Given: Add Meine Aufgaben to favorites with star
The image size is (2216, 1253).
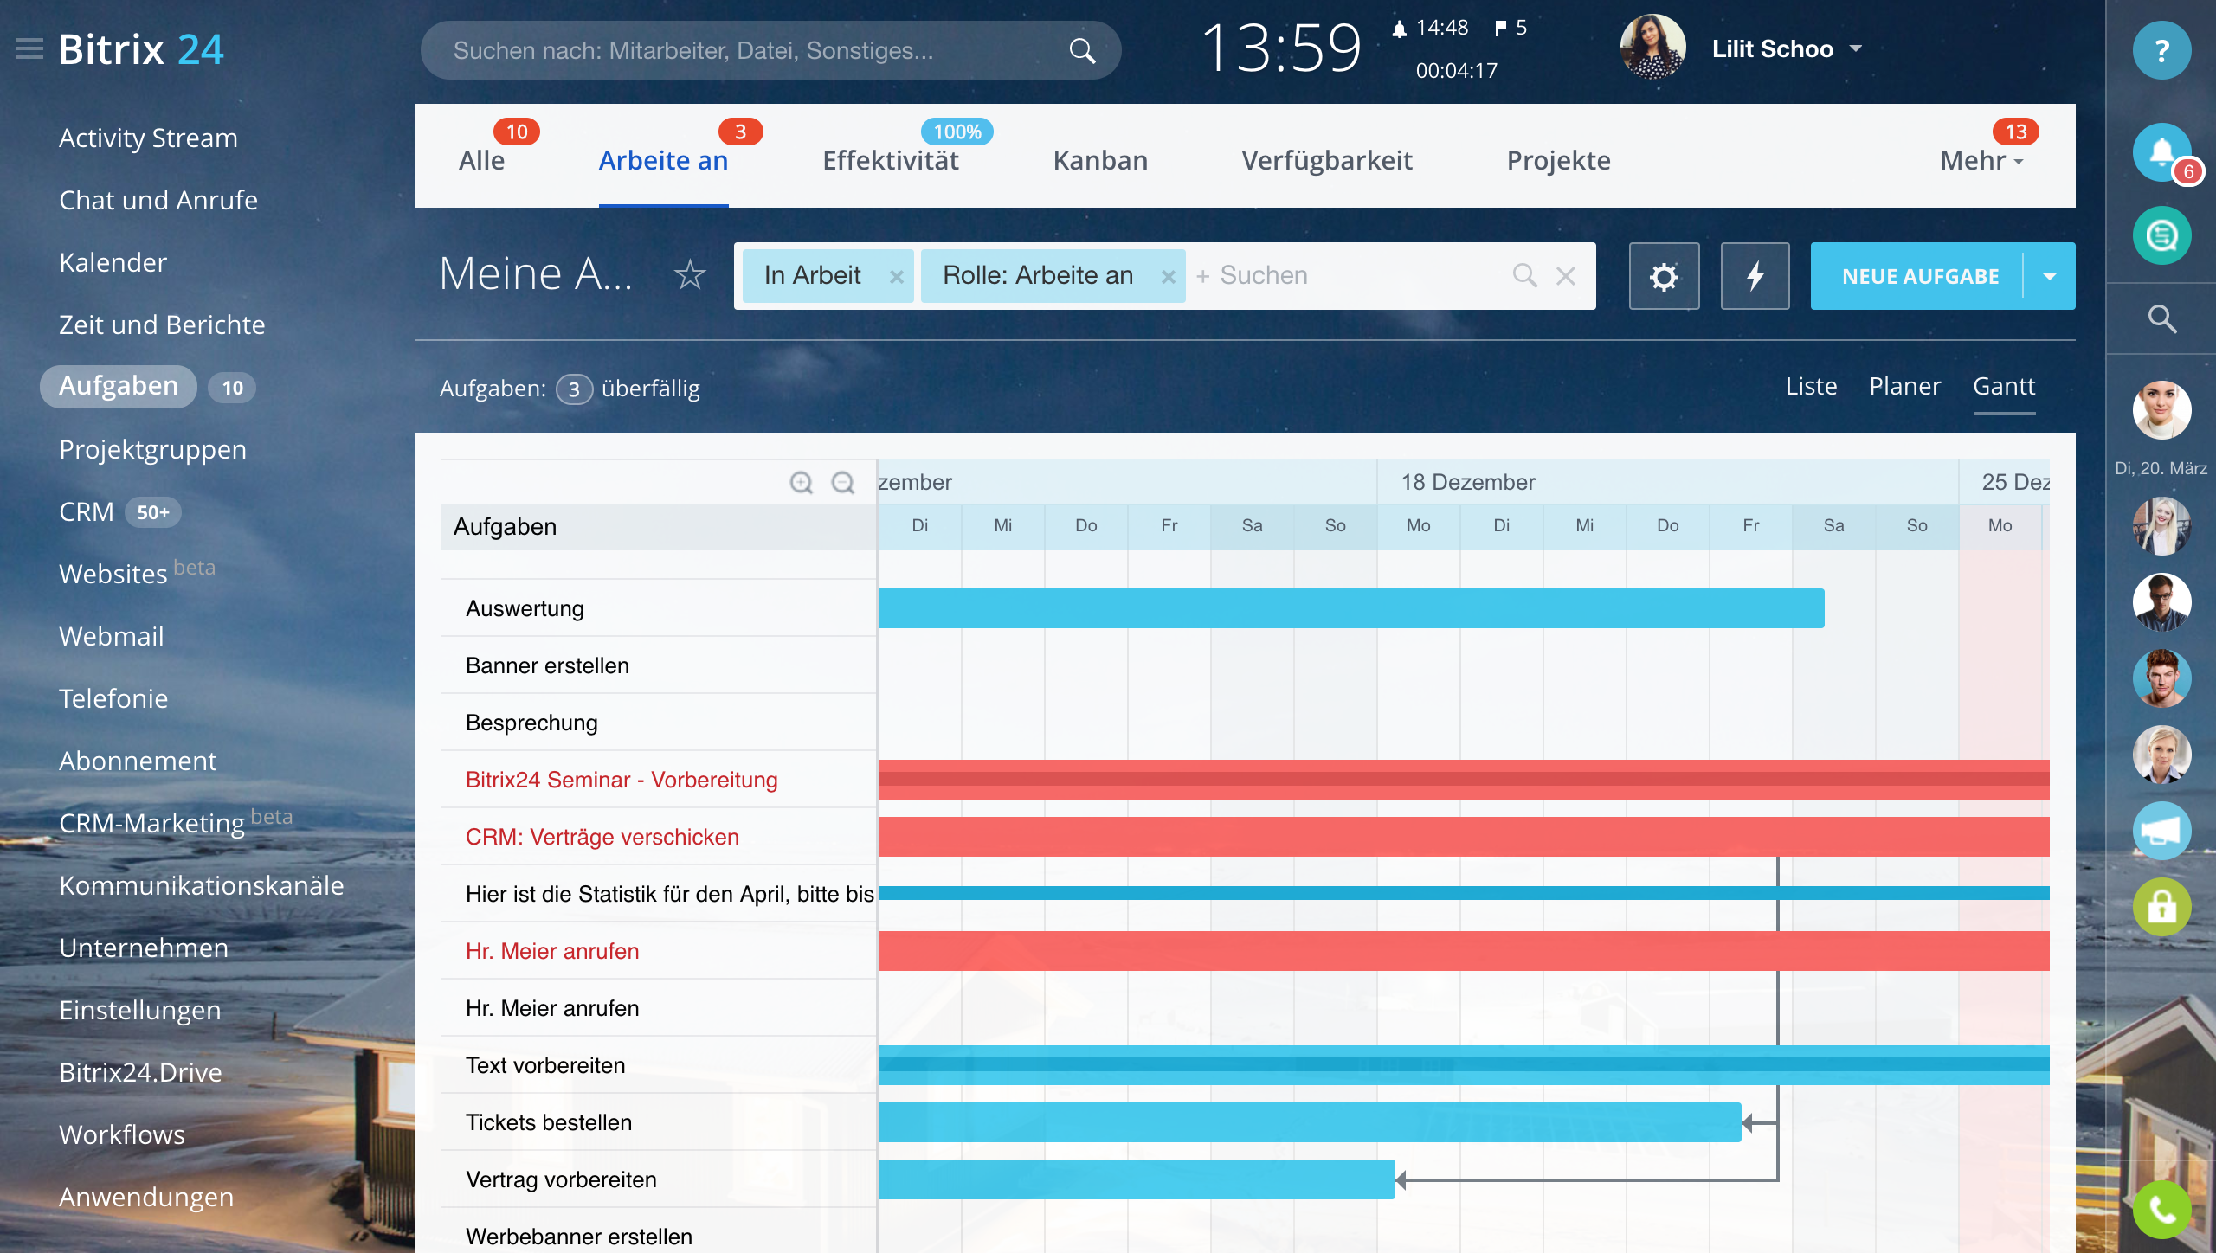Looking at the screenshot, I should [690, 275].
